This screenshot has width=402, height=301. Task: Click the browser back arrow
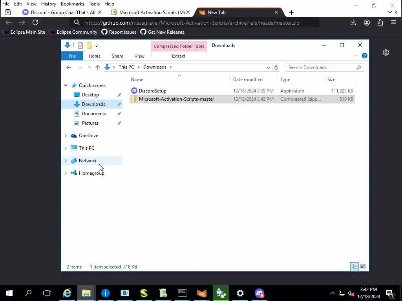click(x=9, y=22)
